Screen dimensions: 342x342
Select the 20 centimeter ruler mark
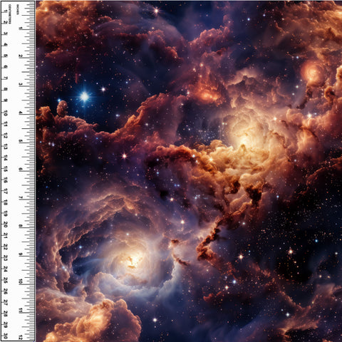tap(5, 224)
